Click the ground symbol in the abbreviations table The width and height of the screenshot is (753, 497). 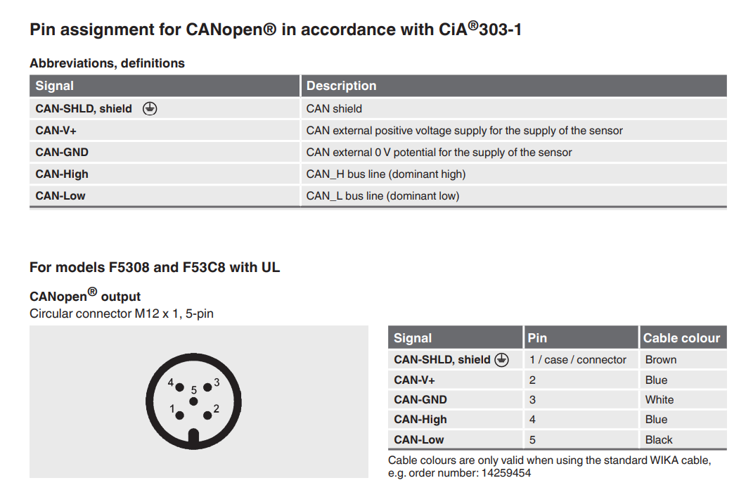150,108
